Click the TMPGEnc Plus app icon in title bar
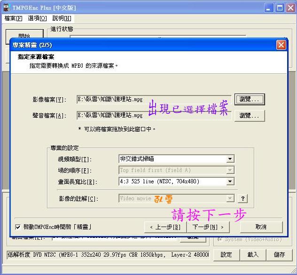The image size is (297, 275). click(7, 8)
